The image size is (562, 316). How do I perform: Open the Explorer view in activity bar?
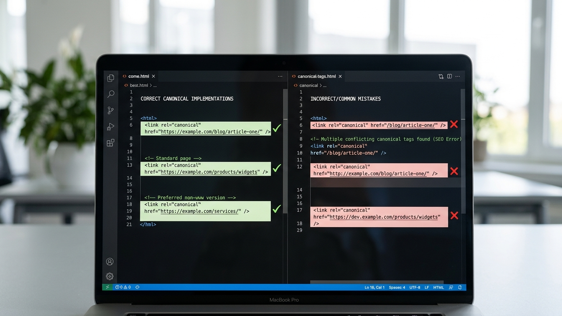tap(110, 78)
